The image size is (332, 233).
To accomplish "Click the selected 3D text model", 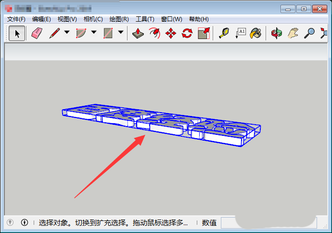I will coord(161,125).
